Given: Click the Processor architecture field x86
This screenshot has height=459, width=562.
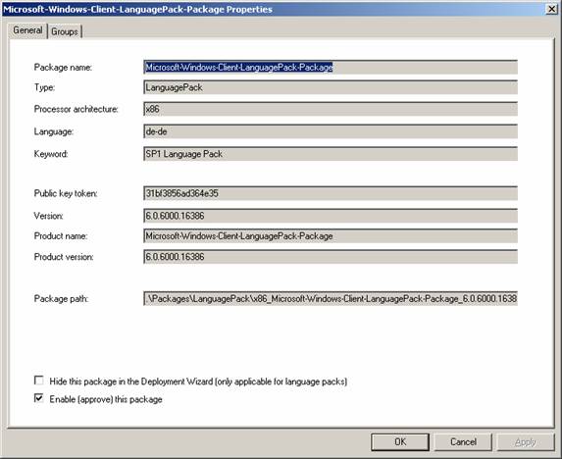Looking at the screenshot, I should point(331,109).
